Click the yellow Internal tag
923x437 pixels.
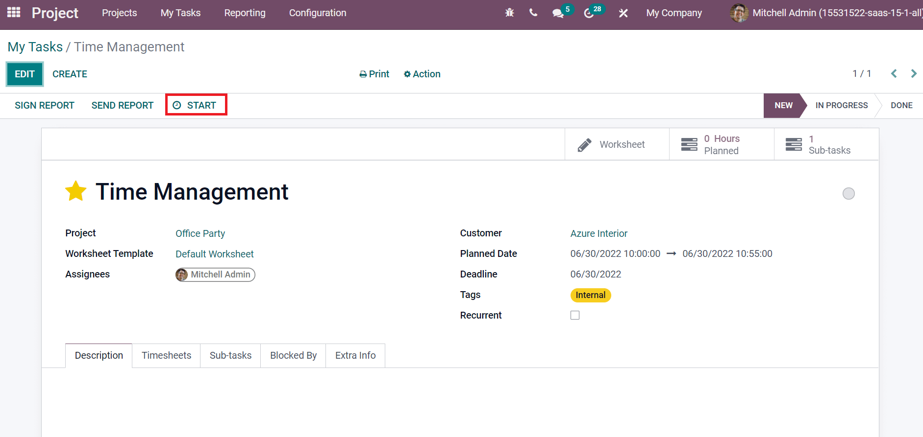(x=590, y=295)
